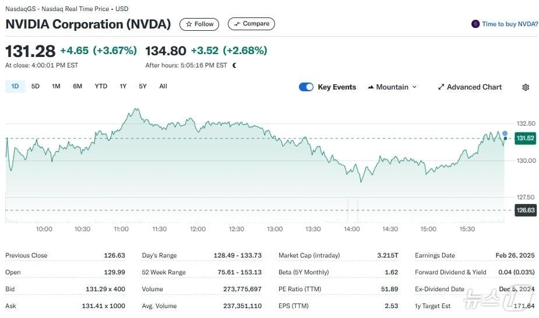Click the blue current price dot on chart
The height and width of the screenshot is (318, 539).
pos(505,133)
